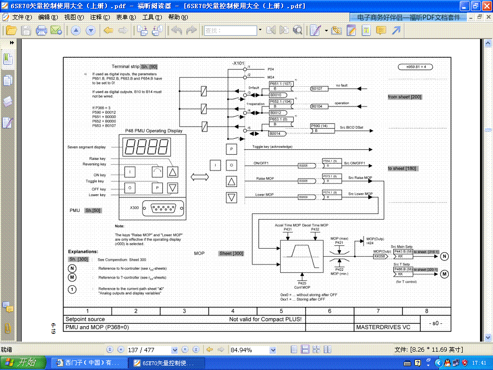Click the Windows 开始 start button
This screenshot has height=370, width=493.
tap(23, 363)
